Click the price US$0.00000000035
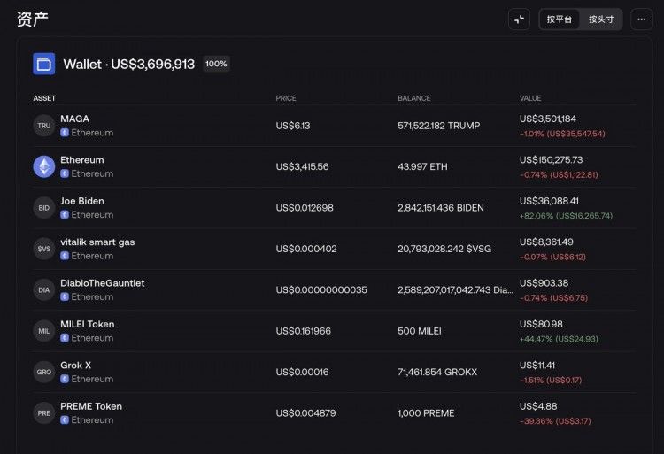 point(321,289)
